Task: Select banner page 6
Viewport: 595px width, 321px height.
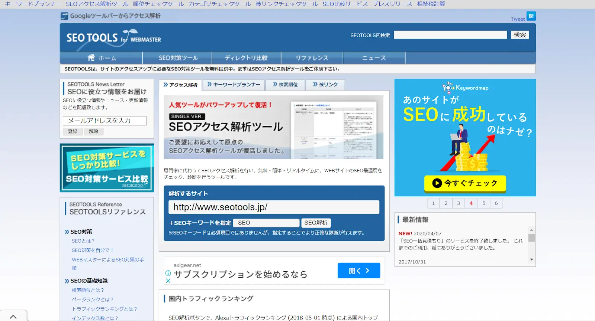Action: pos(496,203)
